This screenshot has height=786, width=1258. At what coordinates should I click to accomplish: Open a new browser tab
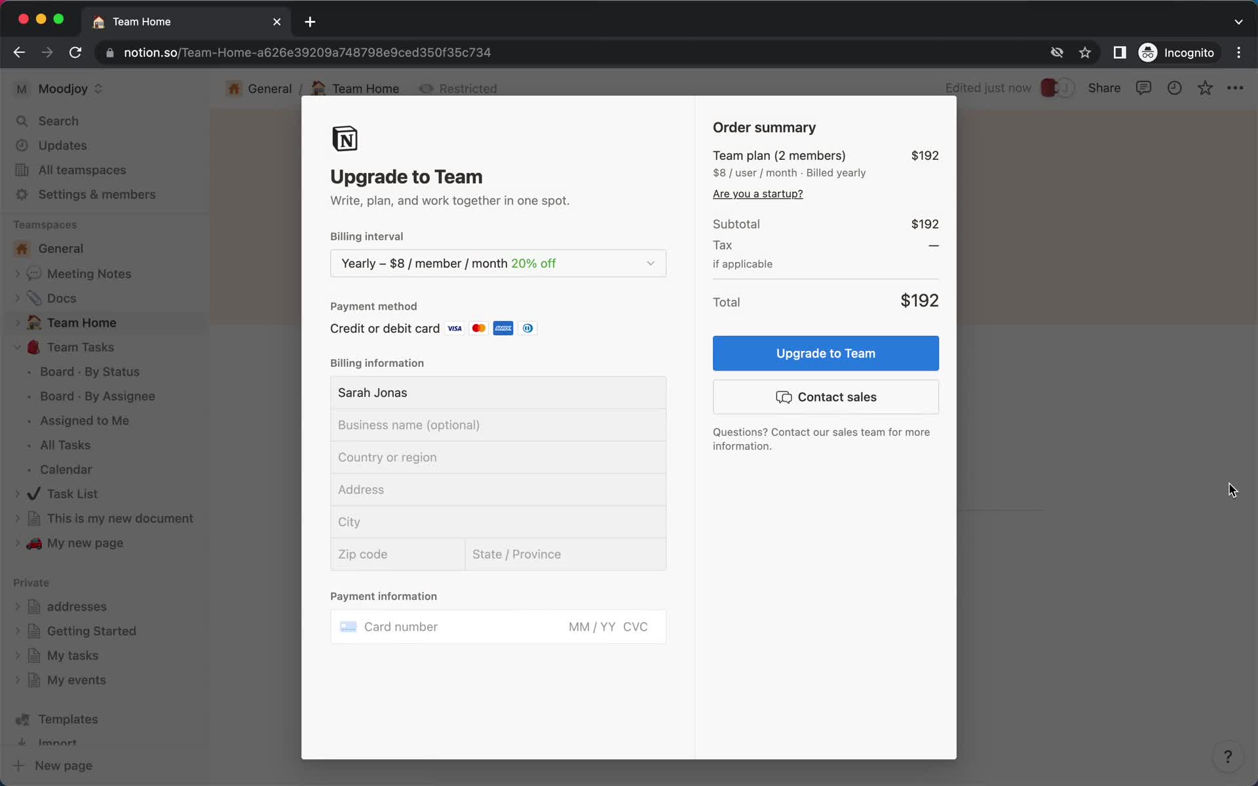coord(310,22)
